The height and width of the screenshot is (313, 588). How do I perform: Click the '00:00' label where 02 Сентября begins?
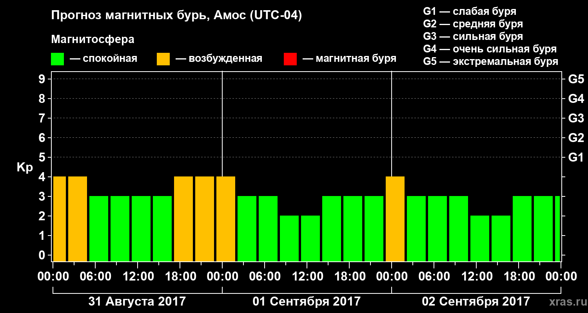coord(392,276)
